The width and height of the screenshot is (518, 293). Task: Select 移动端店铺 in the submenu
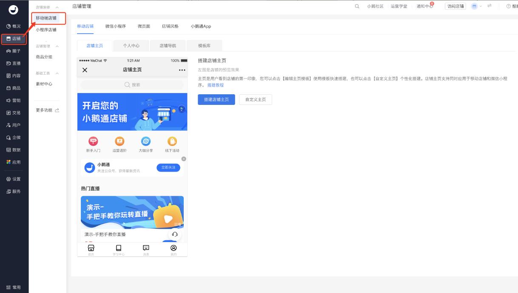(x=46, y=18)
